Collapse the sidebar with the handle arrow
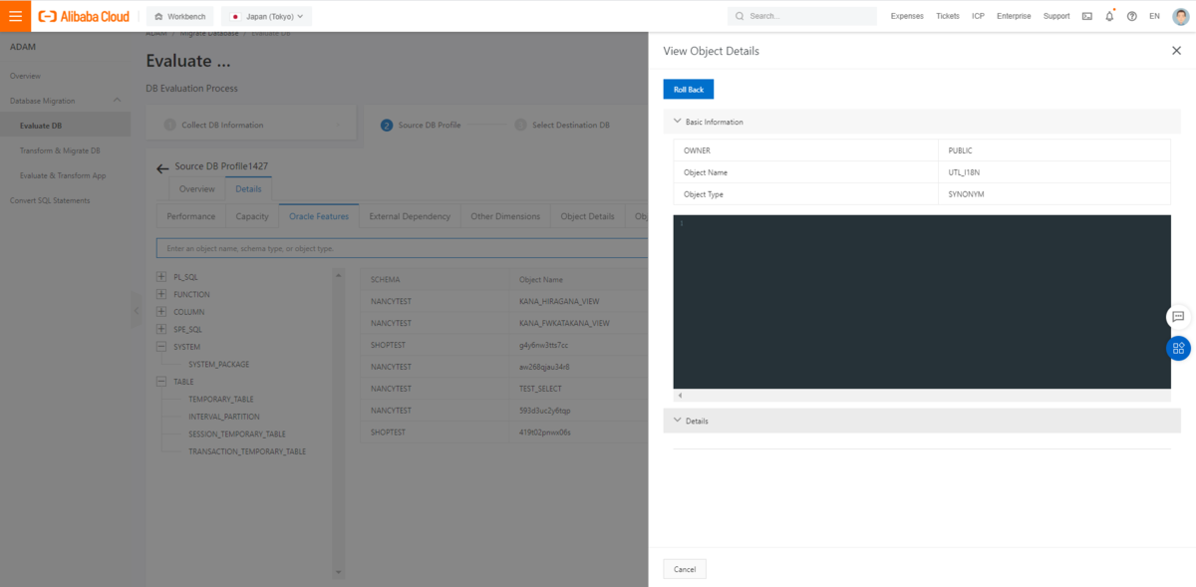The height and width of the screenshot is (587, 1196). tap(136, 312)
